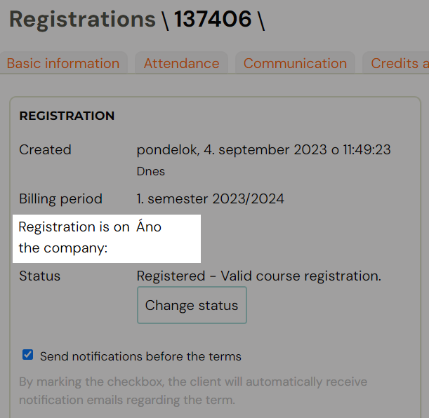Click the Created field label

(x=45, y=149)
